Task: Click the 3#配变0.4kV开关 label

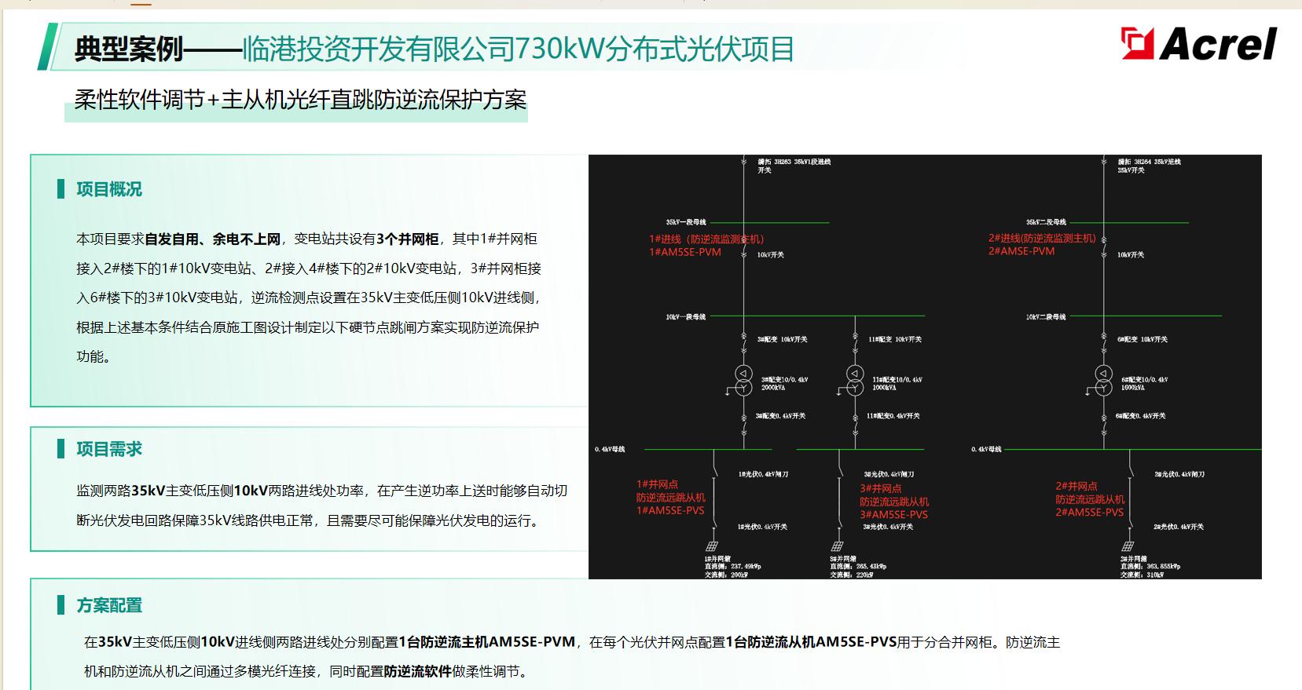Action: pos(781,416)
